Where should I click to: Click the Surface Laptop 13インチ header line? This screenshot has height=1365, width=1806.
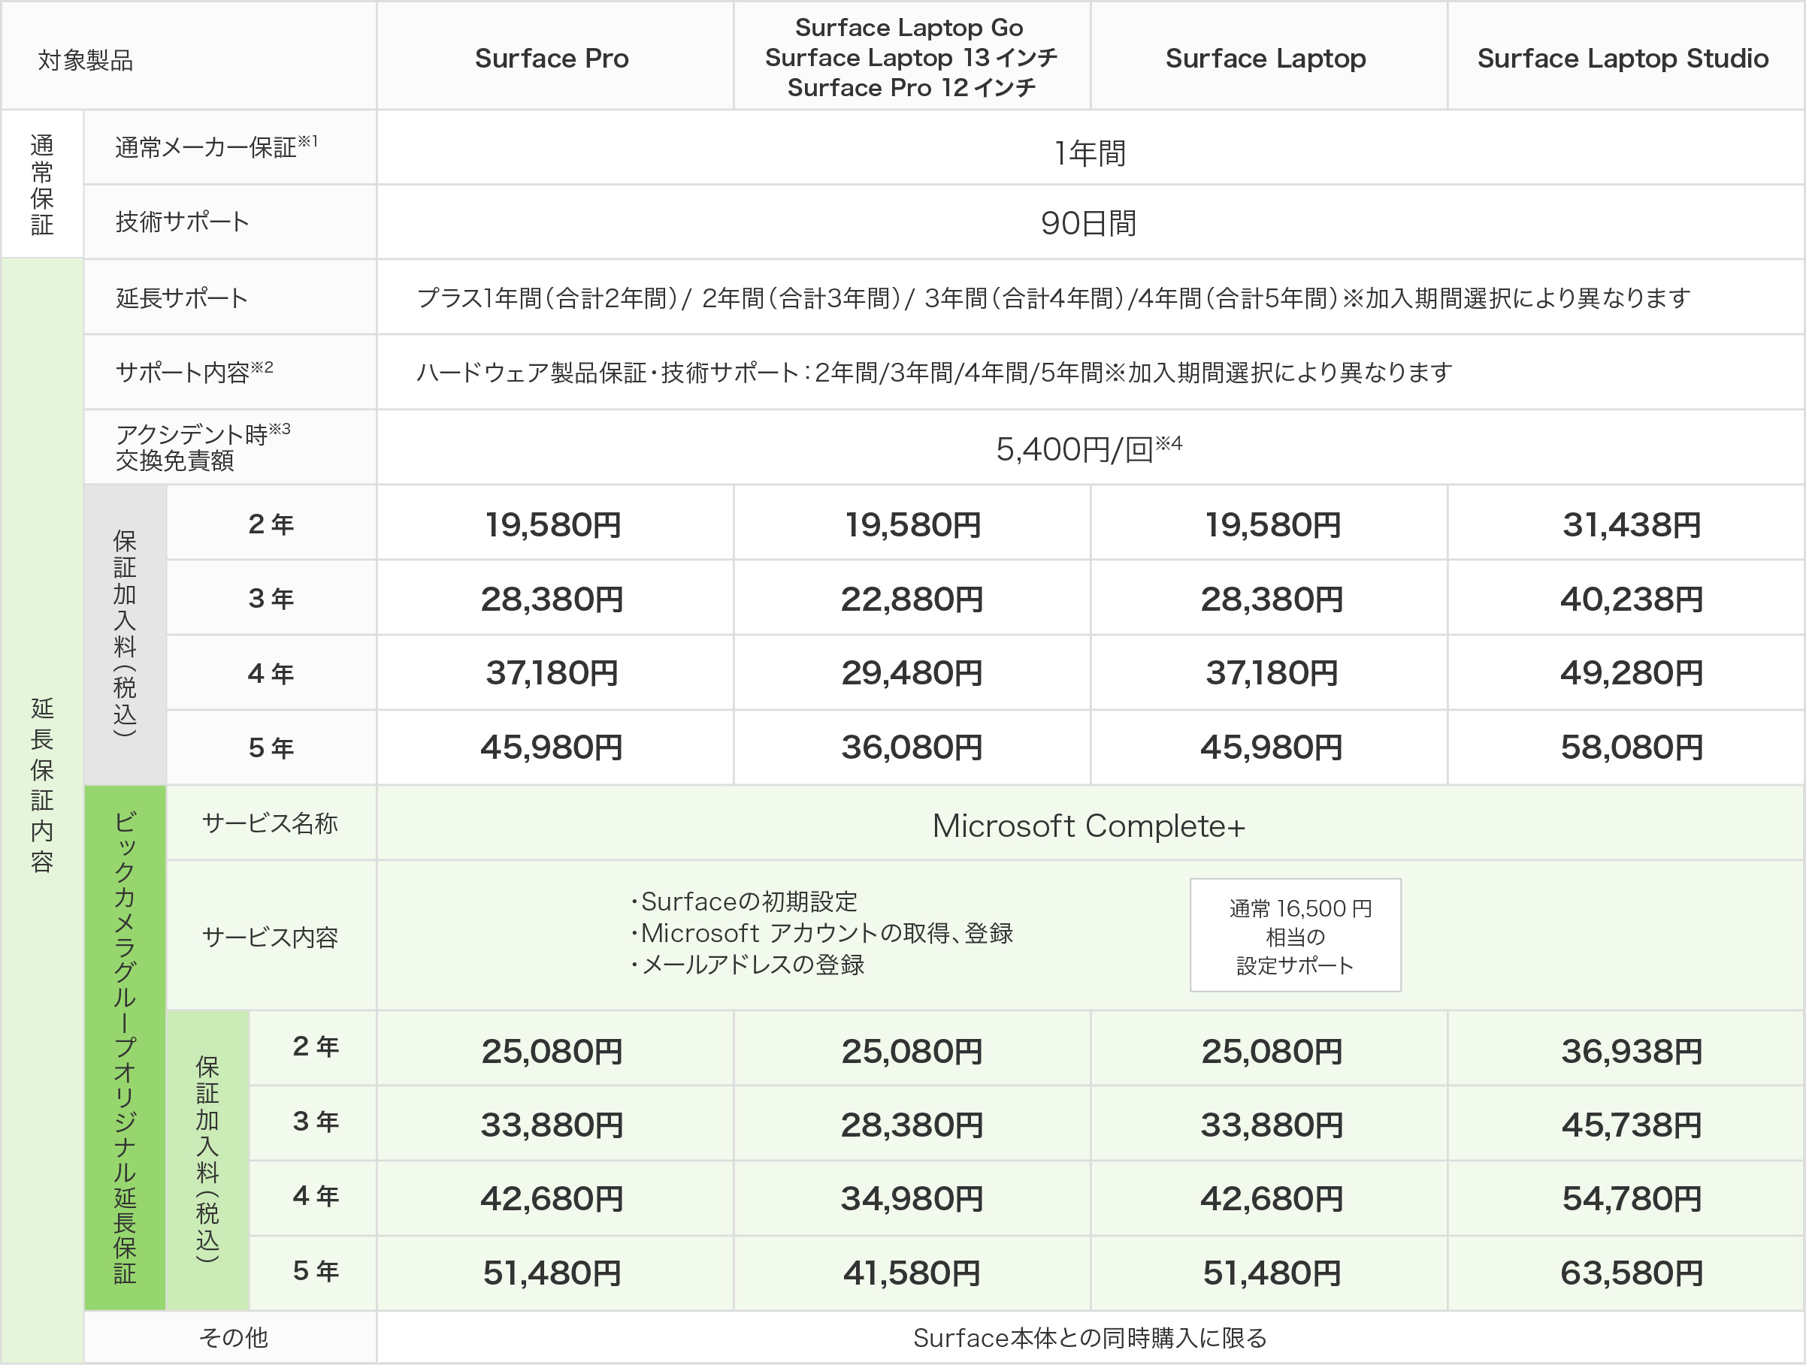tap(911, 58)
